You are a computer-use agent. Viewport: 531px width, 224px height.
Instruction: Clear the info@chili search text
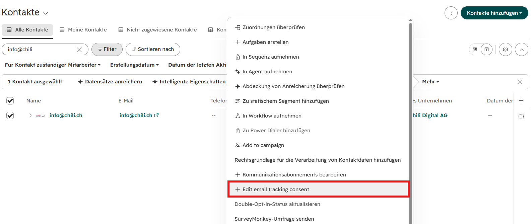tap(79, 50)
